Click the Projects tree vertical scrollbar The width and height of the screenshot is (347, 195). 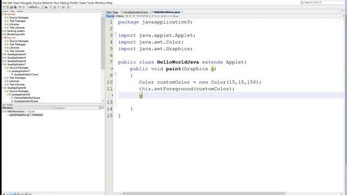click(102, 42)
